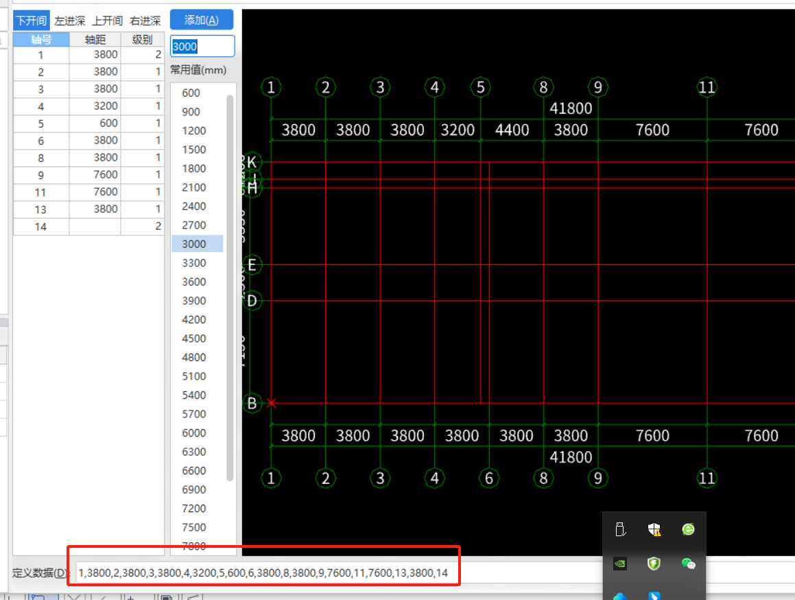
Task: Select highlighted common value 3000 in the list
Action: (x=198, y=244)
